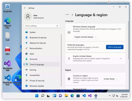
Task: Click the laptop icon beside display language
Action: 69,32
